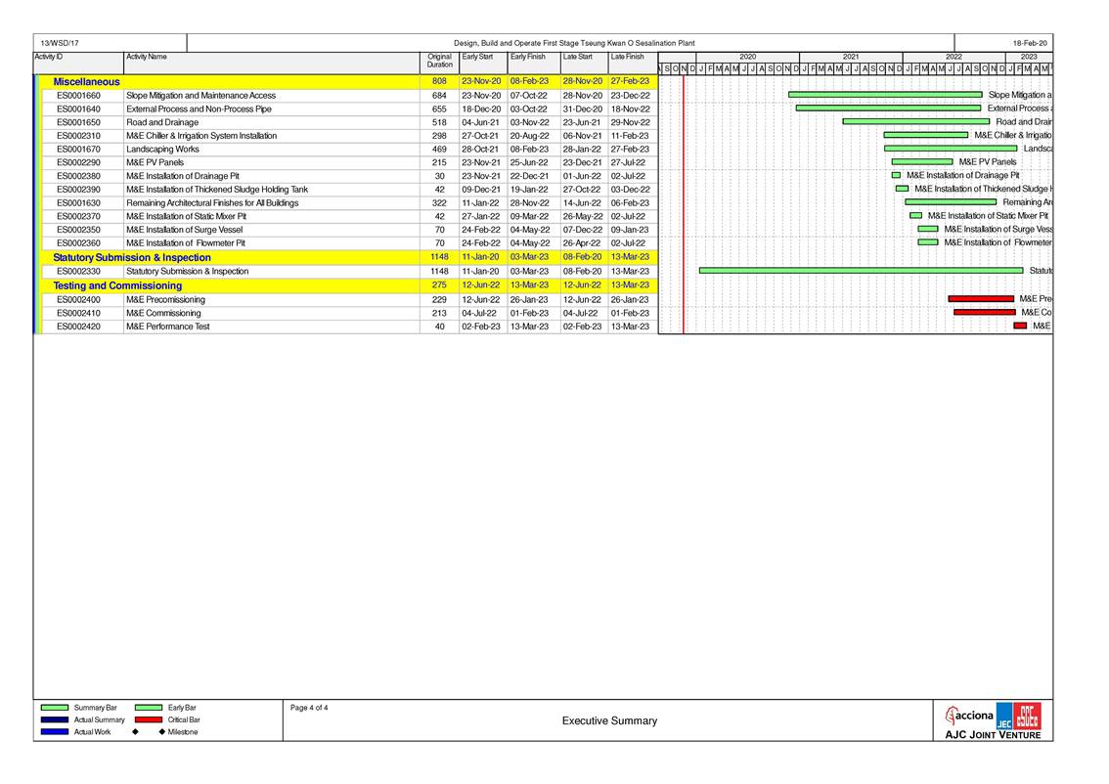Click the Actual Summary legend bar

coord(54,719)
